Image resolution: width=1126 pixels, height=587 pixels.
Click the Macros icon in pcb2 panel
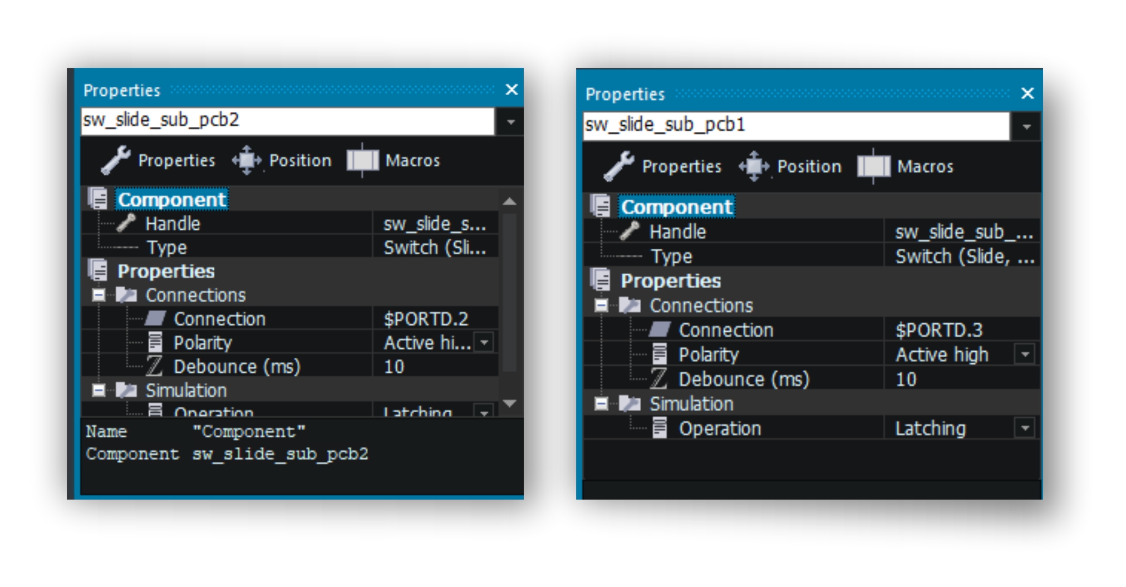[362, 160]
